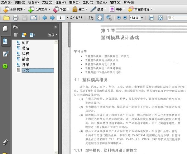Image resolution: width=187 pixels, height=154 pixels.
Task: Open the 文件 menu
Action: coord(6,2)
